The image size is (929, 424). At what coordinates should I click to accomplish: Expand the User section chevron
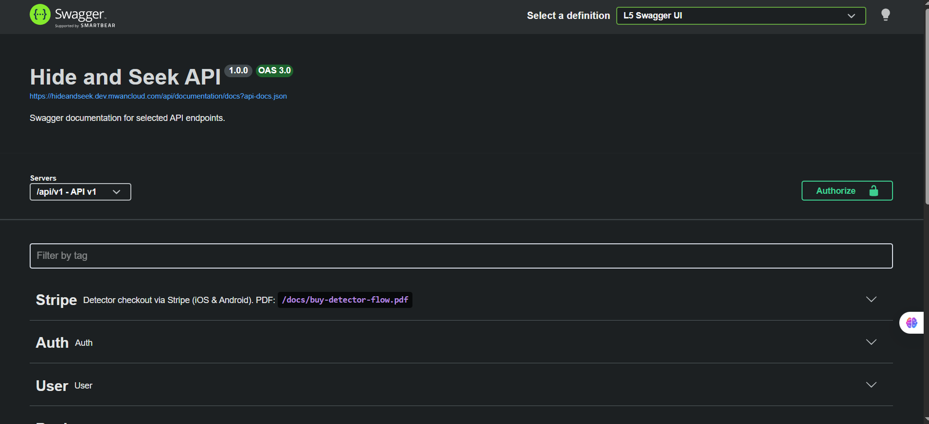coord(871,385)
